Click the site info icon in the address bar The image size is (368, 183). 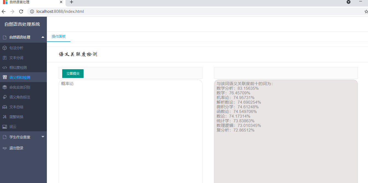(32, 11)
